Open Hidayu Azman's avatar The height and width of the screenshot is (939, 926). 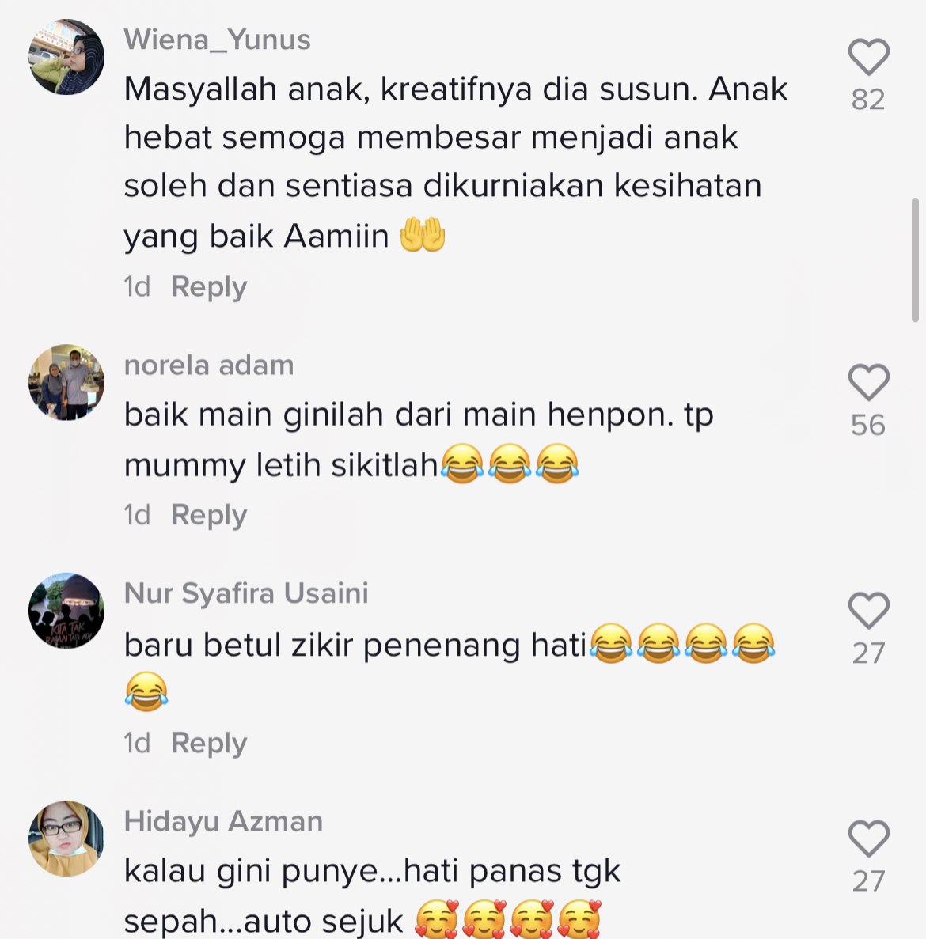[x=66, y=839]
